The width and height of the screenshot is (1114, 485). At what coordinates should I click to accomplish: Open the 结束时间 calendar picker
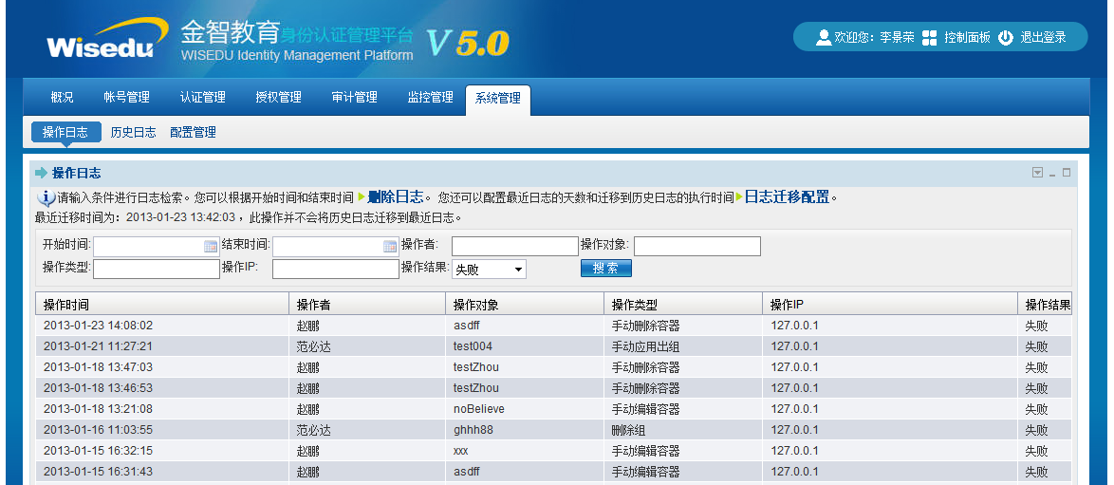click(390, 247)
